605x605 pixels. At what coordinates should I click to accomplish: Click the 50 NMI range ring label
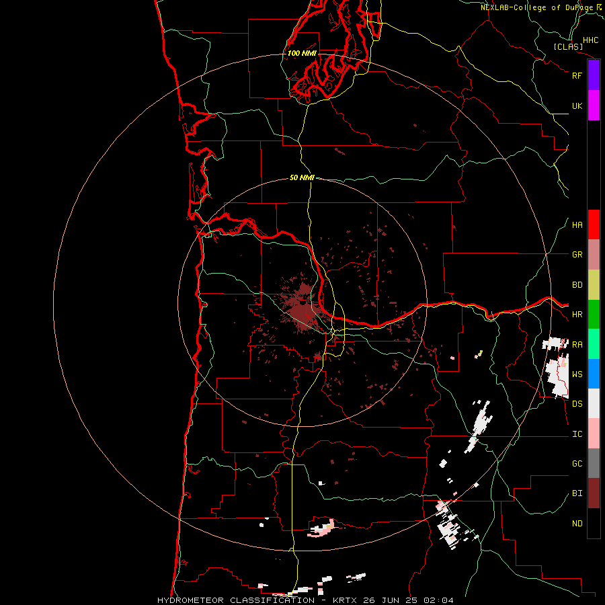point(302,177)
